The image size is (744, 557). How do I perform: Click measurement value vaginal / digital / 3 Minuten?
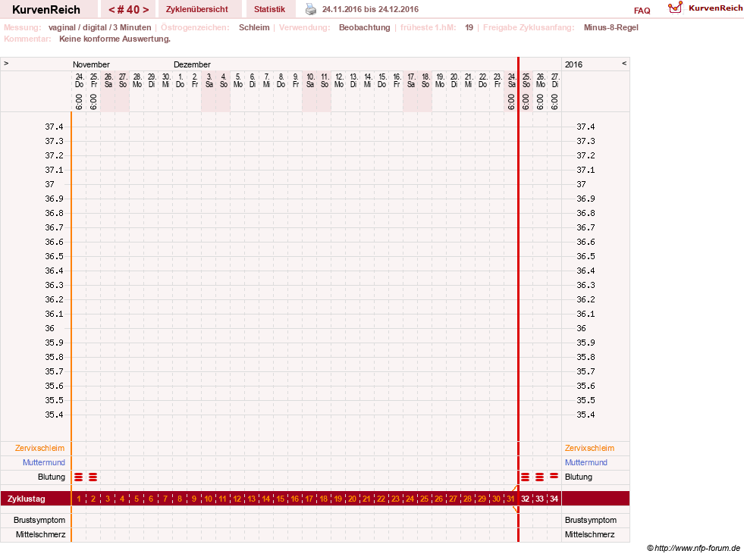[99, 27]
